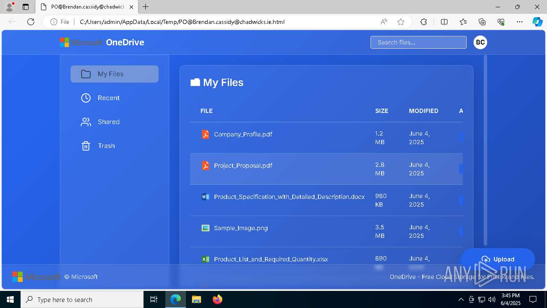Open the Trash section
547x308 pixels.
pyautogui.click(x=115, y=146)
